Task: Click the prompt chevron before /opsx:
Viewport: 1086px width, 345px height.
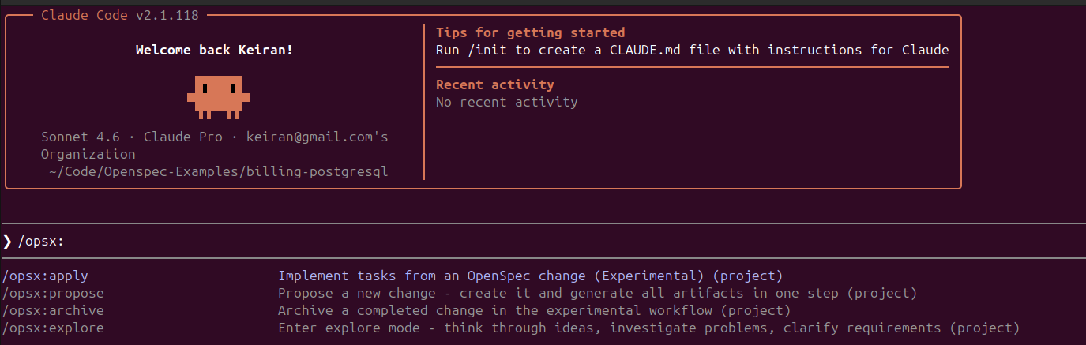Action: tap(7, 242)
